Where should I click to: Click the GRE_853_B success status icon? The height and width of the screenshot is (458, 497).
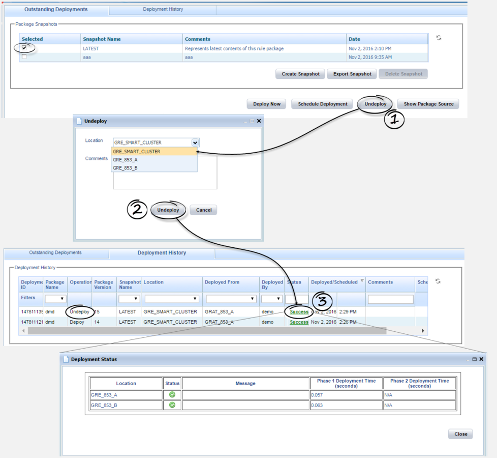coord(172,405)
